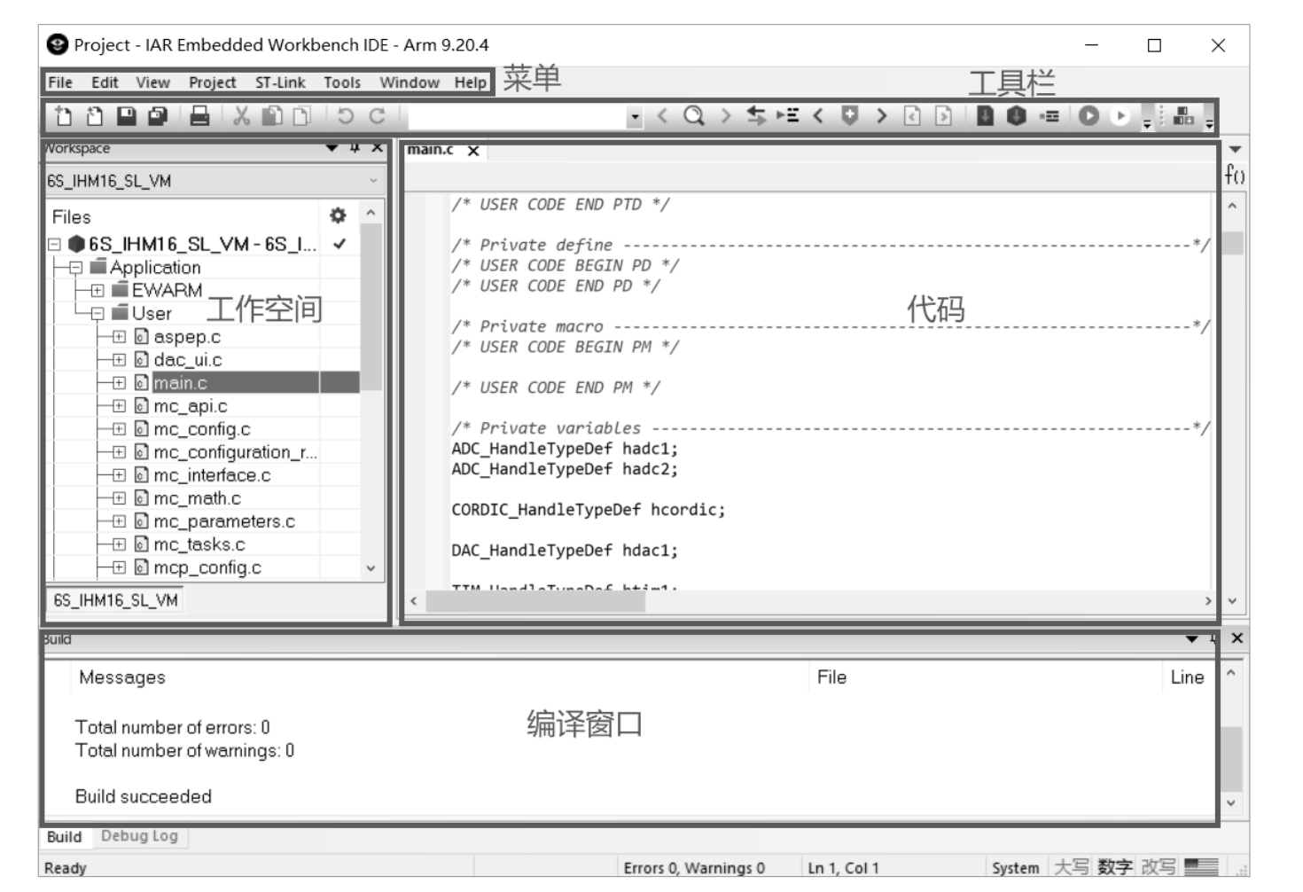This screenshot has height=892, width=1303.
Task: Expand the dac_ui.c file node
Action: pyautogui.click(x=119, y=359)
